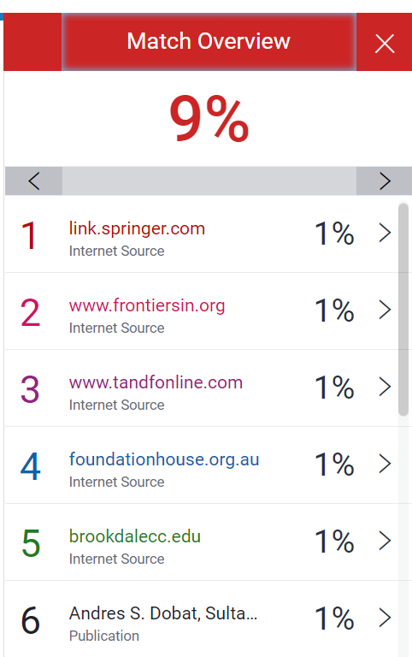Screen dimensions: 412x657
Task: Click the Match Overview header title
Action: point(209,41)
